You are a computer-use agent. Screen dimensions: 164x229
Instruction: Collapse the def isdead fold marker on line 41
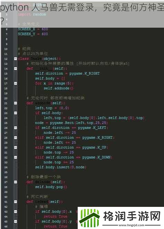(x=16, y=202)
